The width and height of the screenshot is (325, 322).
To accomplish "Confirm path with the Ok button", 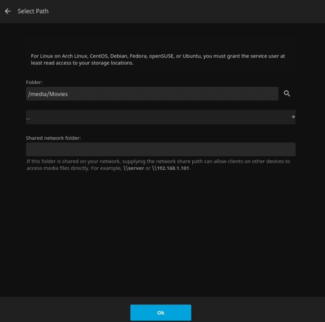I will tap(161, 312).
